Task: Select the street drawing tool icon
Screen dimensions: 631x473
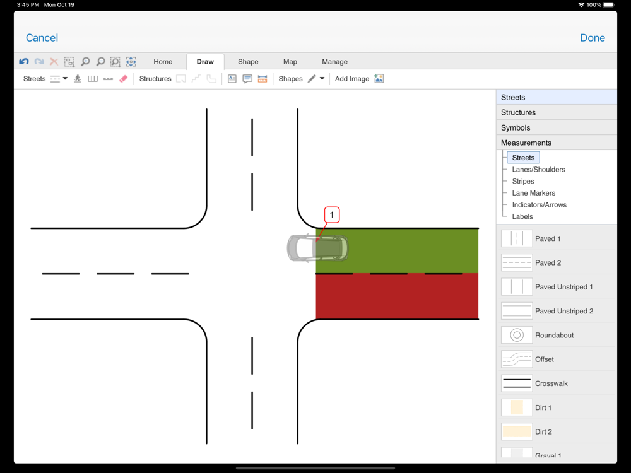Action: click(55, 79)
